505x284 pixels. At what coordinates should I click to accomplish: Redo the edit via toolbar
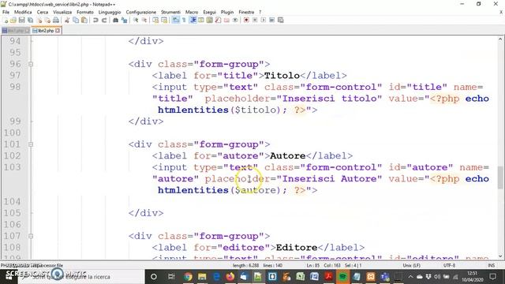104,20
